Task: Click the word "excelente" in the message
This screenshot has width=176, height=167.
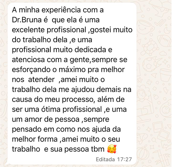Action: 28,30
